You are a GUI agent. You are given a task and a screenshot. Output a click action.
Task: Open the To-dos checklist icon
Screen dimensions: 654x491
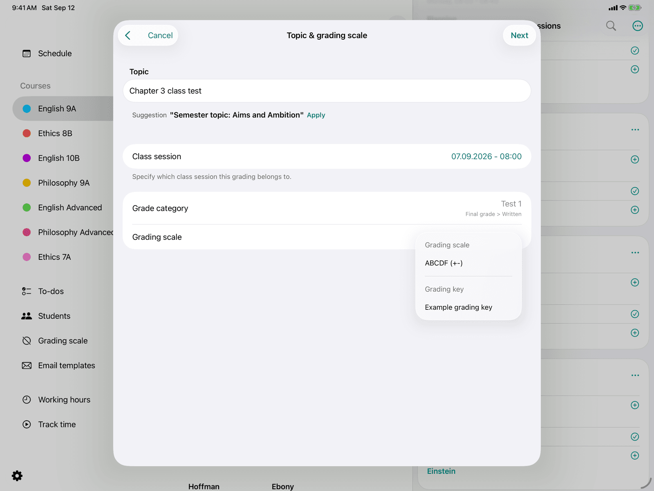(x=27, y=291)
